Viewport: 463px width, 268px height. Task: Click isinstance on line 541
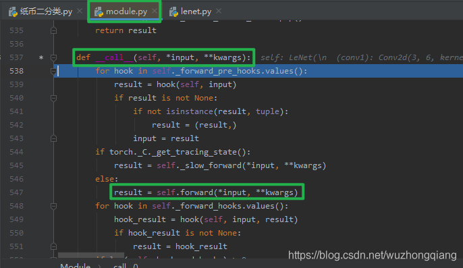pyautogui.click(x=189, y=111)
